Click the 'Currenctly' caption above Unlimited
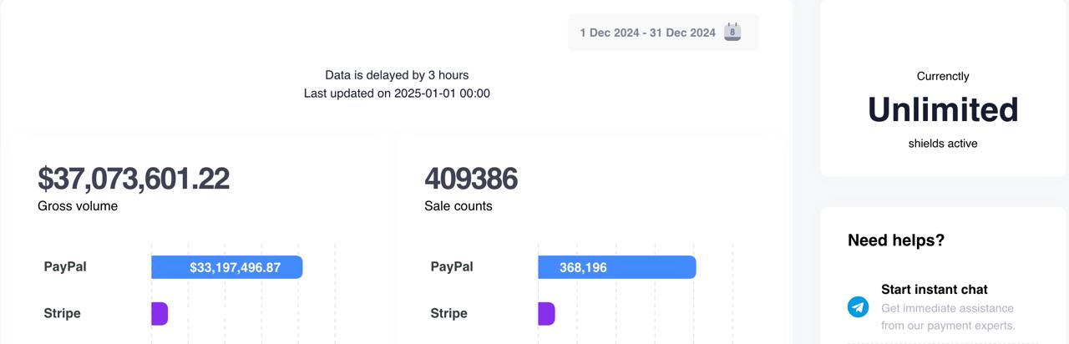The width and height of the screenshot is (1069, 344). 943,76
